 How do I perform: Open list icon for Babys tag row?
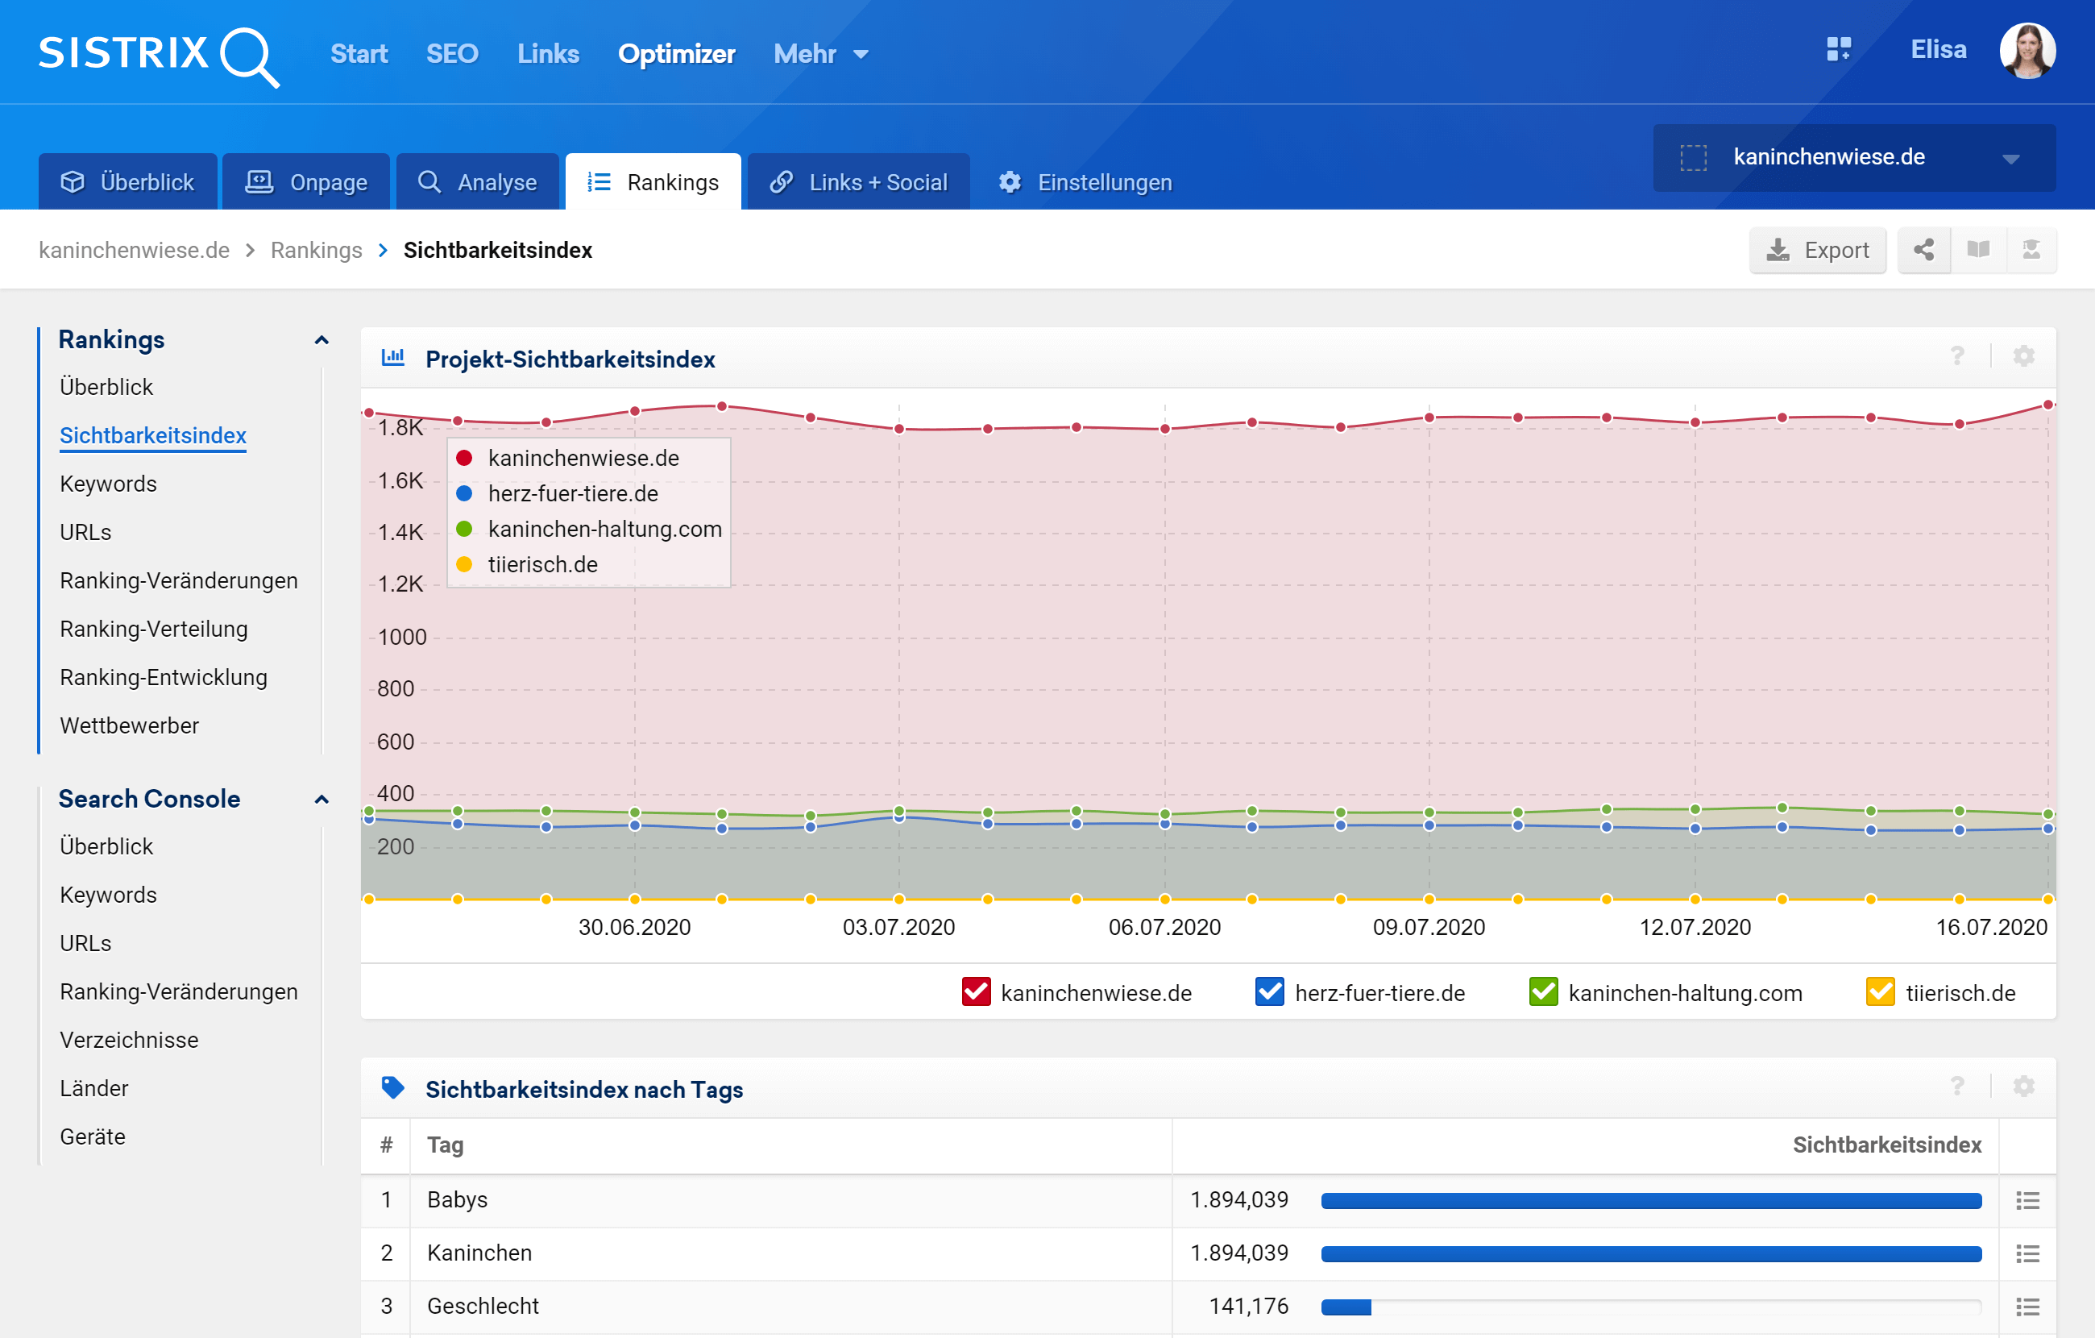tap(2027, 1200)
